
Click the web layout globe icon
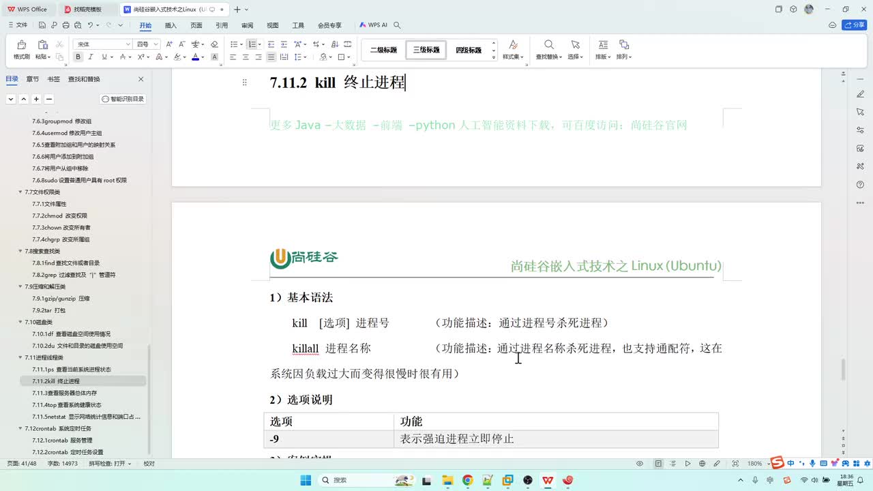click(702, 464)
